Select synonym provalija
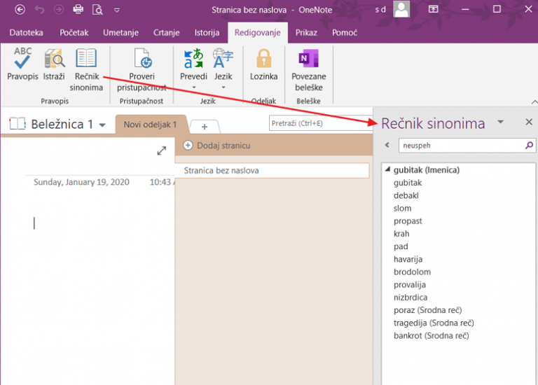This screenshot has height=385, width=538. click(x=410, y=285)
